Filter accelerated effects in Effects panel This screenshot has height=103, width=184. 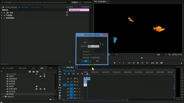pyautogui.click(x=30, y=72)
